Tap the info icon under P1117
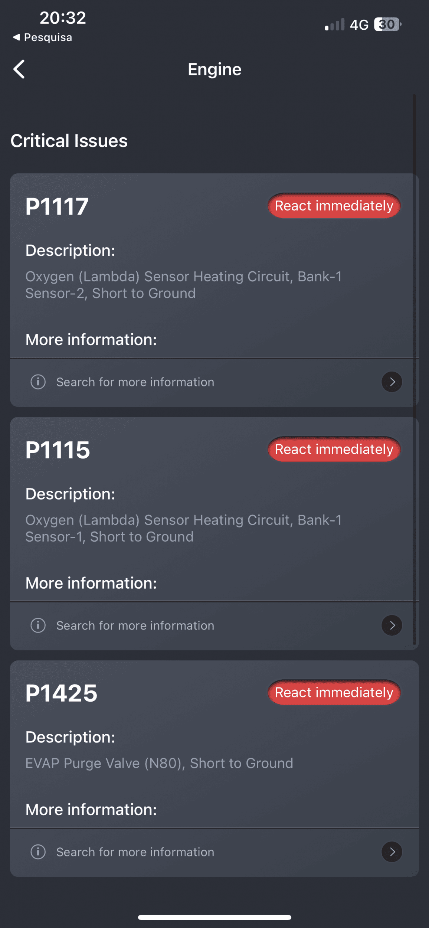 (x=38, y=382)
